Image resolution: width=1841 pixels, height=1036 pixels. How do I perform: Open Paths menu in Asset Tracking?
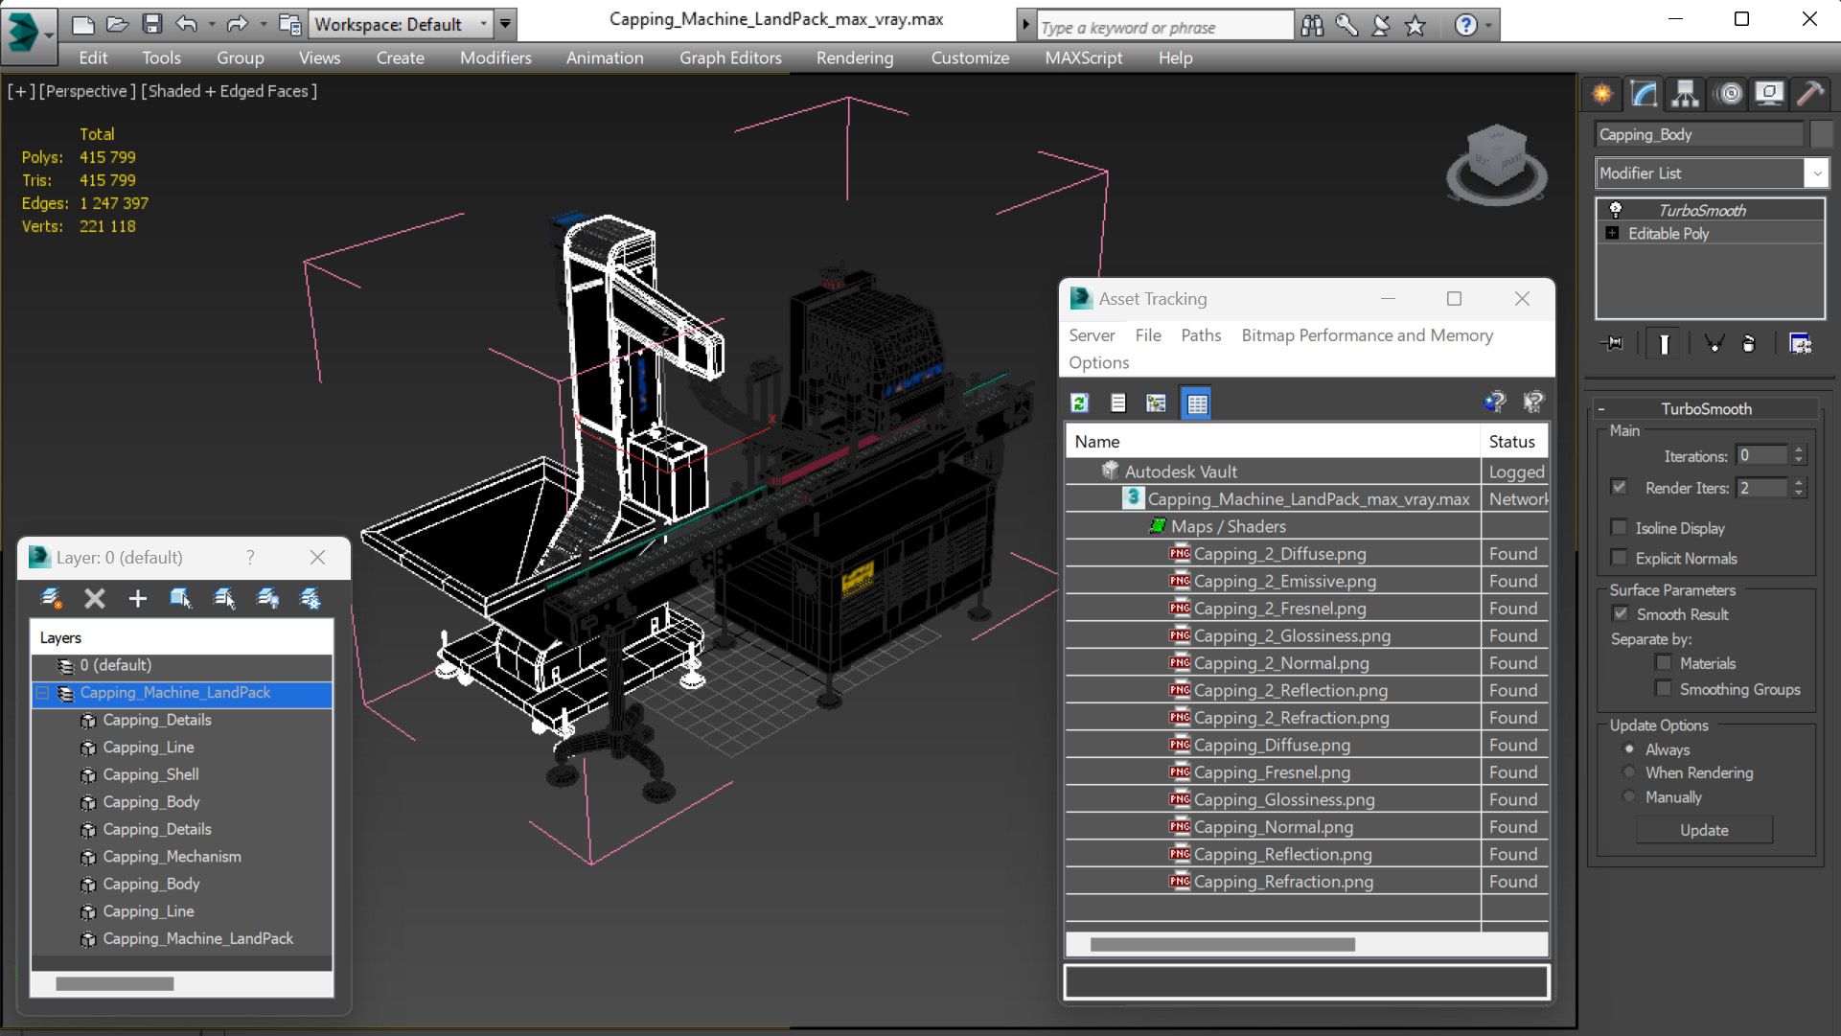point(1201,335)
